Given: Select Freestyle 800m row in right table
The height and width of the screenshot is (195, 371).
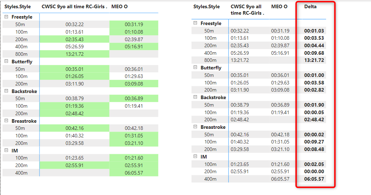Looking at the screenshot, I should click(x=259, y=60).
